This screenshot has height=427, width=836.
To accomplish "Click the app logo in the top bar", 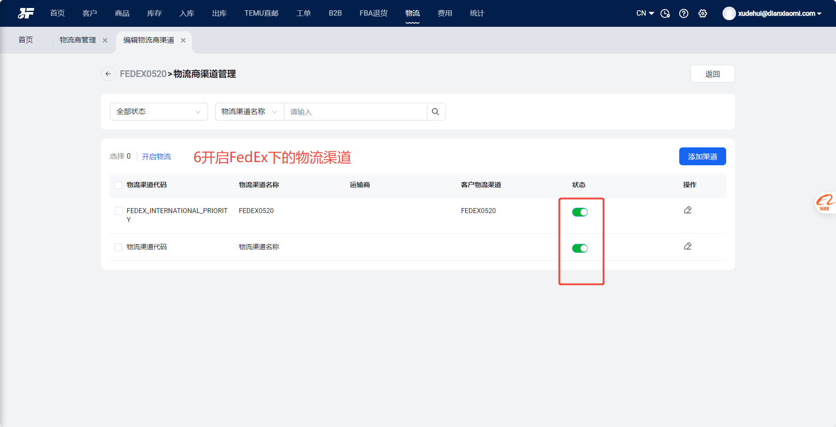I will coord(26,13).
